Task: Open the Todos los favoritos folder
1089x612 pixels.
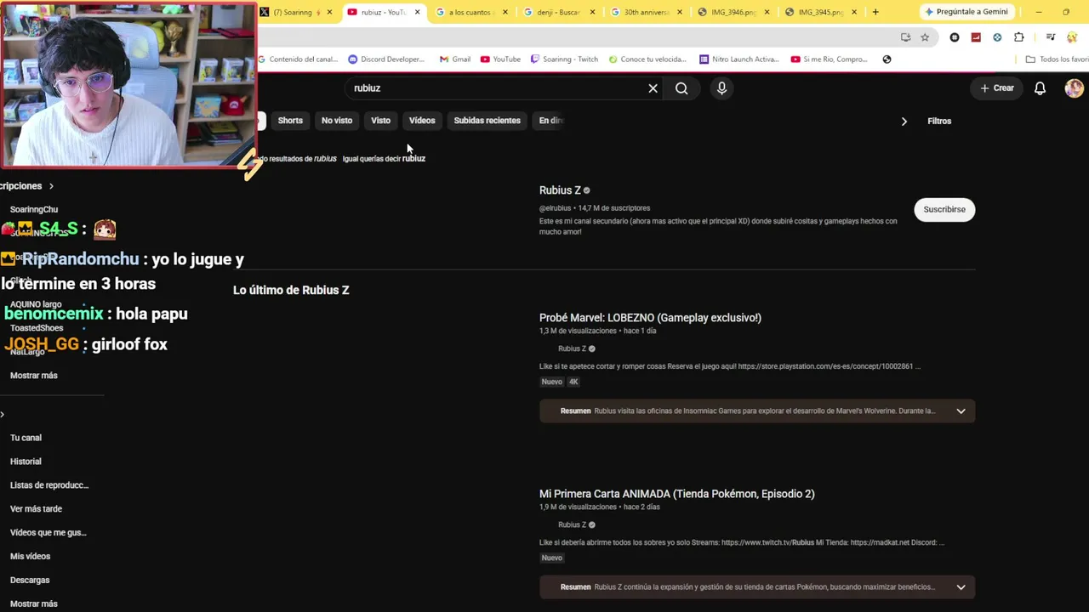Action: click(x=1057, y=59)
